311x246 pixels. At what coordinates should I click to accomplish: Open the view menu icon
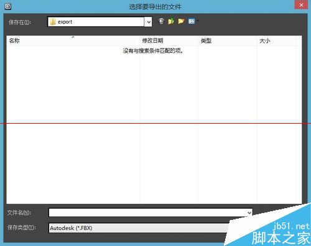pos(192,21)
